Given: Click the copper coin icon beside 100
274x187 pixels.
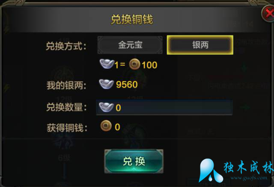Looking at the screenshot, I should point(134,64).
